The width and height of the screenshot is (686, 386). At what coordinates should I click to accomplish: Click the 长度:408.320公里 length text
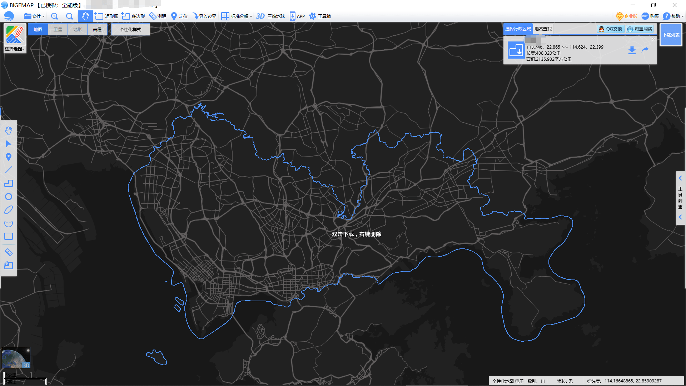point(543,53)
